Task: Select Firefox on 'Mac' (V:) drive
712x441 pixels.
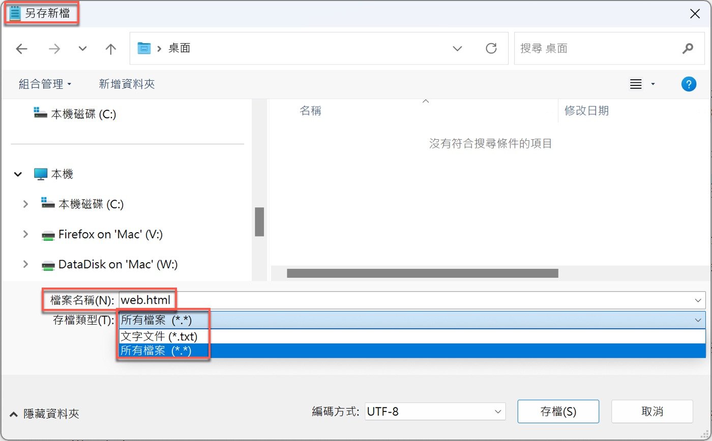Action: [102, 234]
